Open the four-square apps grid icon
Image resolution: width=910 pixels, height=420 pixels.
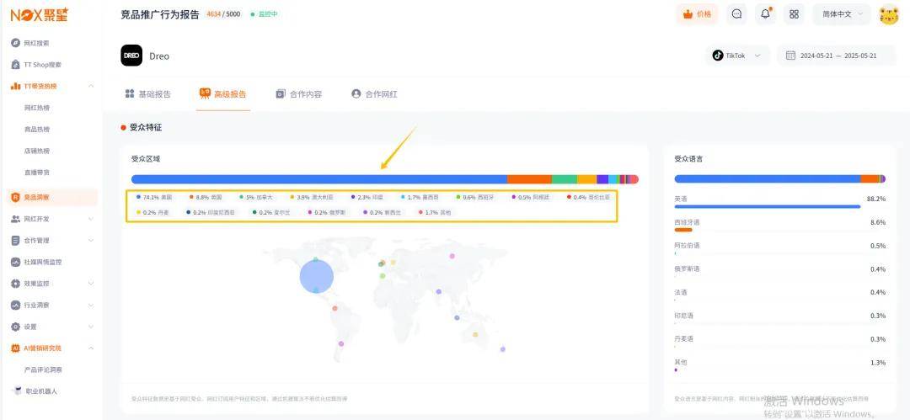(x=793, y=14)
